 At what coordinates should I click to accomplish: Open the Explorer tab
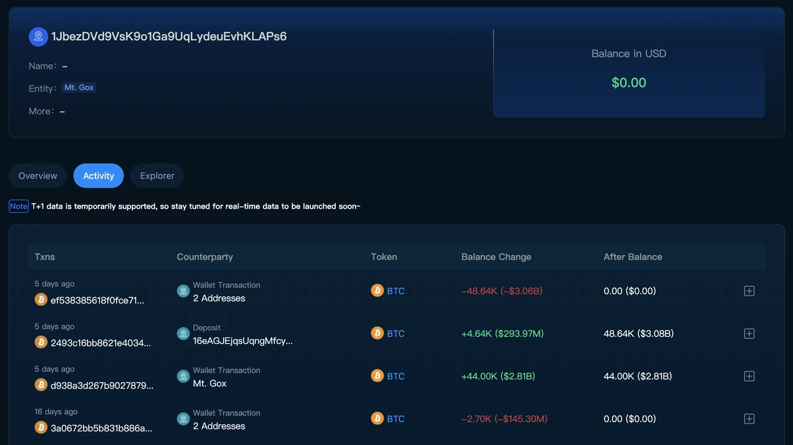[157, 176]
